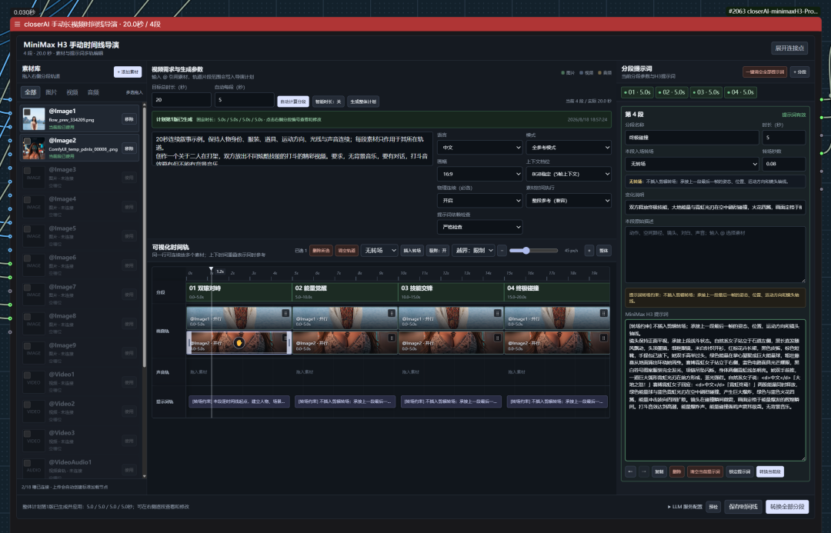
Task: Click the 分段名称 segment name input field
Action: (x=692, y=137)
